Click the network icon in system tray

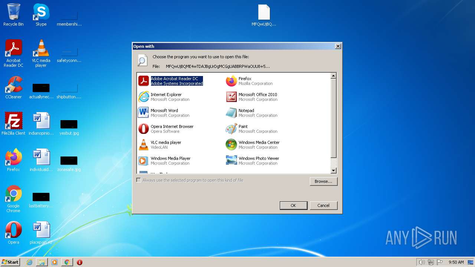pyautogui.click(x=431, y=262)
